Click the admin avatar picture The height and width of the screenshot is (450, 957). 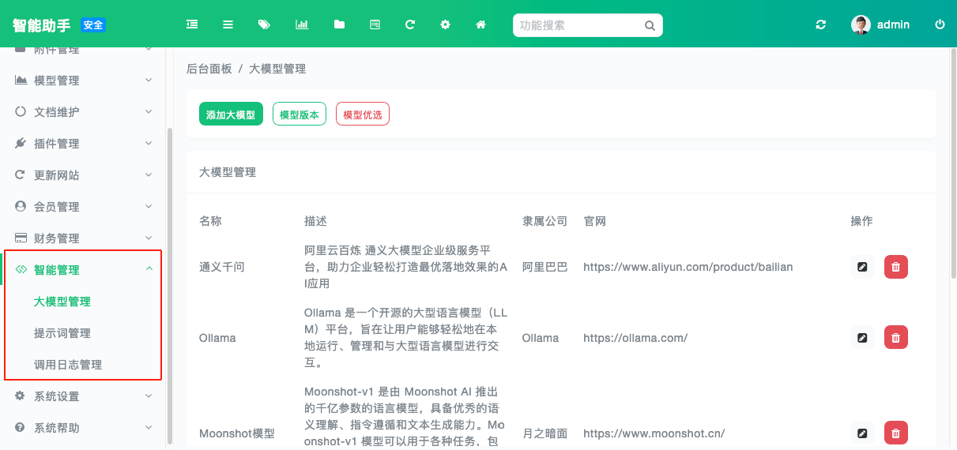(x=861, y=24)
